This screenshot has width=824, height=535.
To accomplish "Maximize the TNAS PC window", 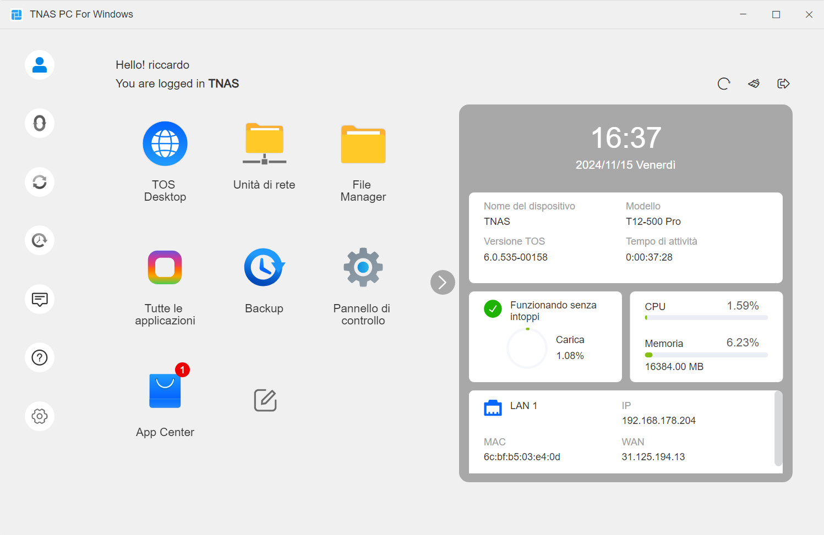I will (x=776, y=14).
